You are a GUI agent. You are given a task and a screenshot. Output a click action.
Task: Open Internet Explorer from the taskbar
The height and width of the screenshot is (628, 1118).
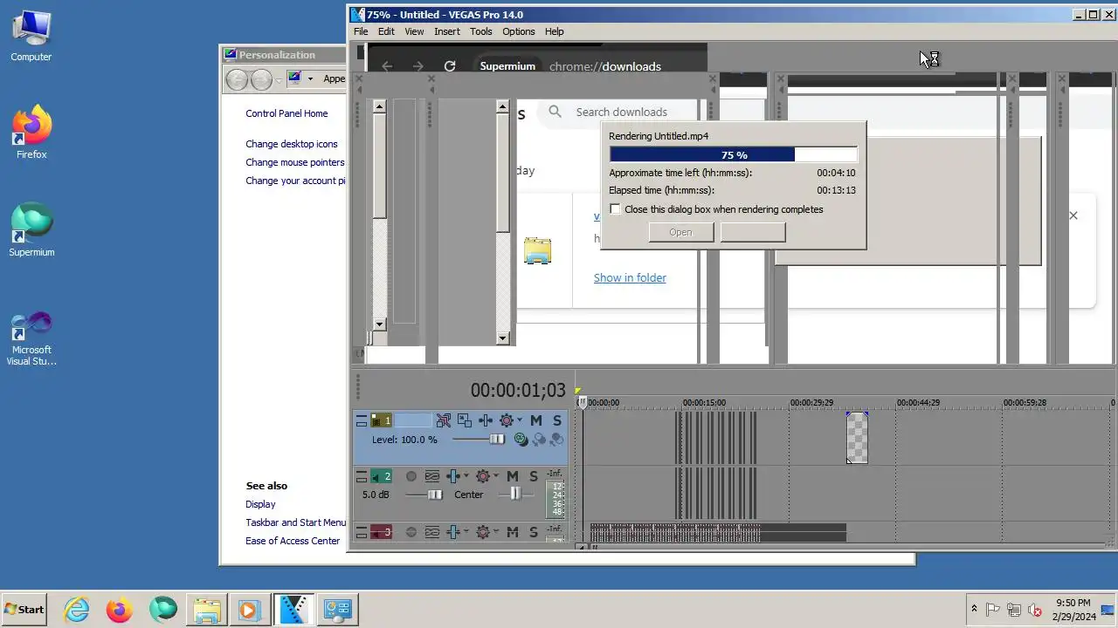[77, 610]
